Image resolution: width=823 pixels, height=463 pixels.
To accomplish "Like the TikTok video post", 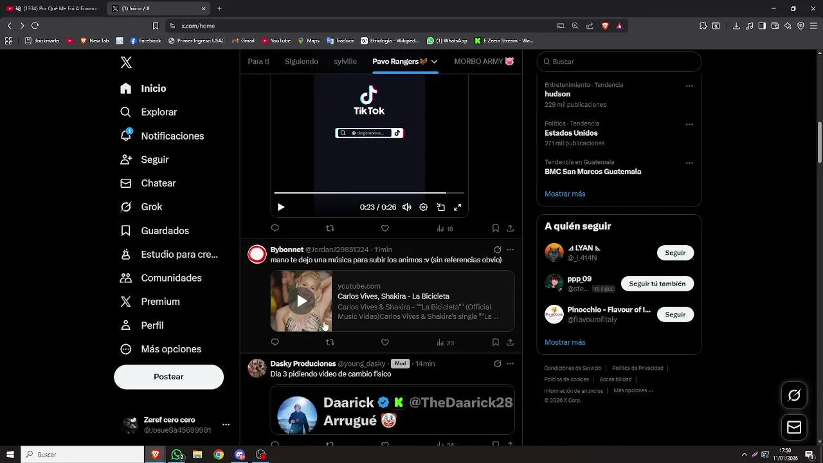I will tap(385, 228).
